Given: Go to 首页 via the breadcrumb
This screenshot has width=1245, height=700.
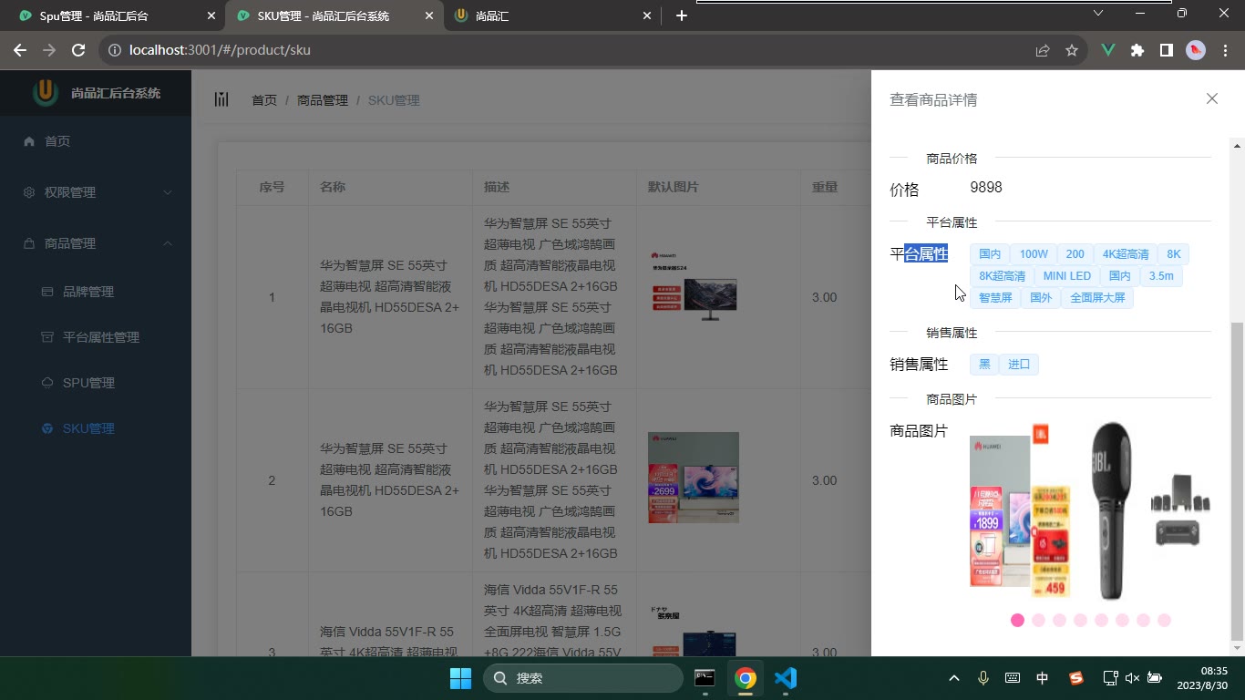Looking at the screenshot, I should pos(264,100).
